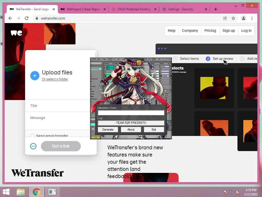The image size is (262, 197).
Task: Click the white 'we' logo
Action: point(16,33)
